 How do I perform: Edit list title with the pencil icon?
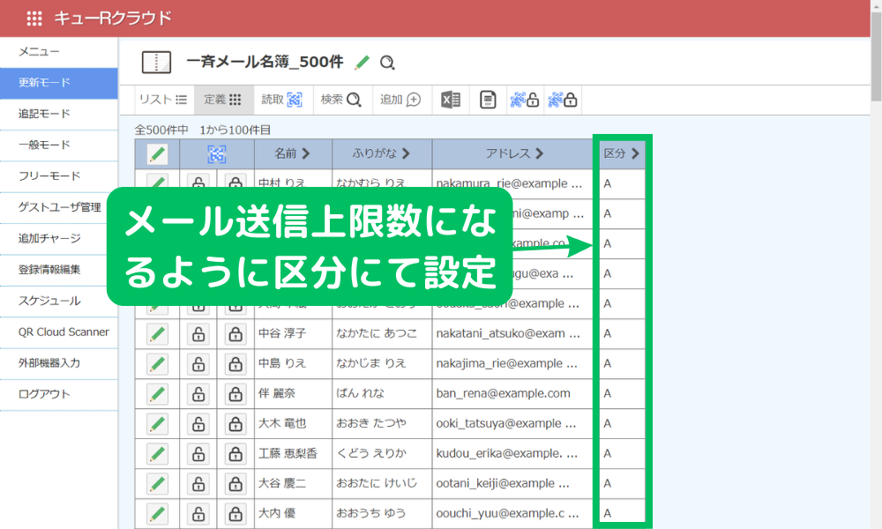point(363,63)
